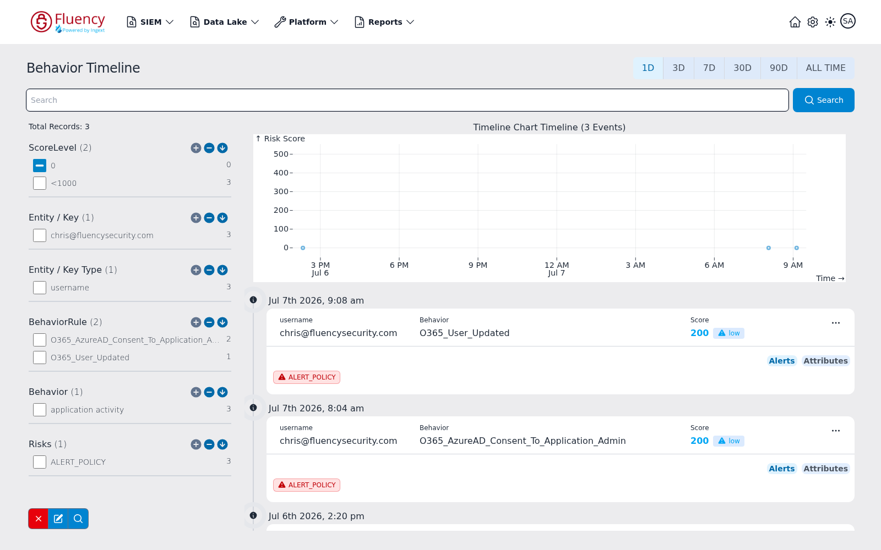Click the edit pencil icon at bottom left
This screenshot has width=881, height=550.
click(58, 519)
